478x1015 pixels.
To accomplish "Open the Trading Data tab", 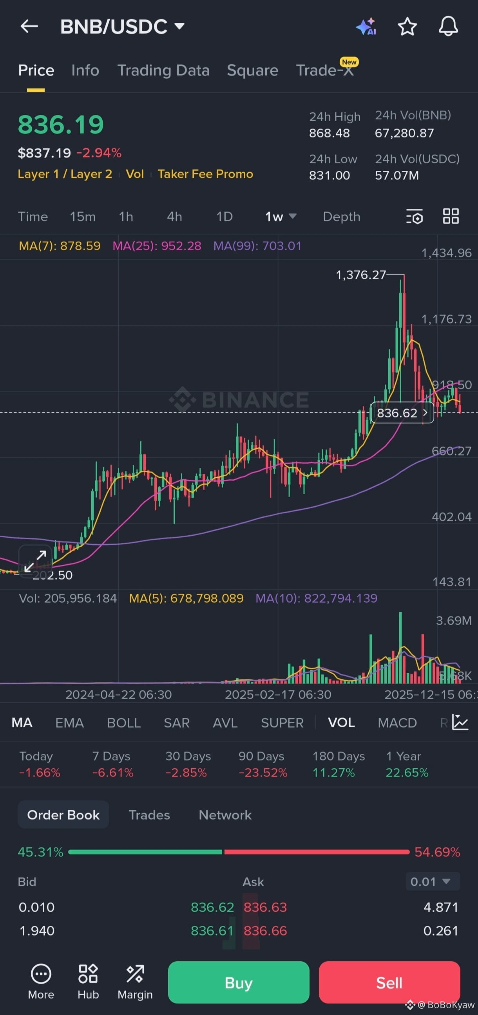I will point(163,70).
